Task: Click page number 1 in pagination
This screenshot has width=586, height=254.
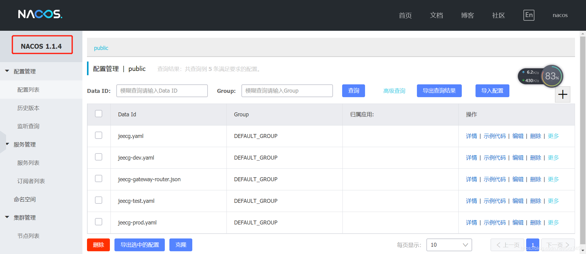Action: pyautogui.click(x=533, y=245)
